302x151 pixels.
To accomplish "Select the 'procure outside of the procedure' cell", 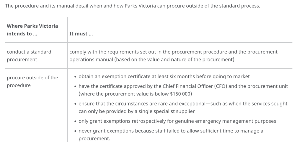I will pyautogui.click(x=32, y=81).
